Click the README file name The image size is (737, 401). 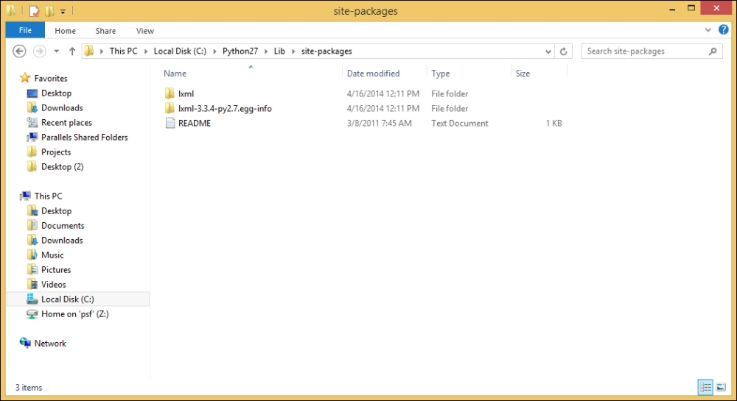point(195,124)
